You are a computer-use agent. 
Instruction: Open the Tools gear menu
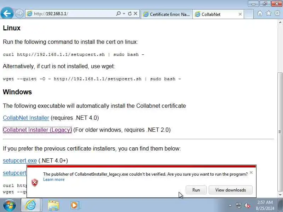[277, 13]
